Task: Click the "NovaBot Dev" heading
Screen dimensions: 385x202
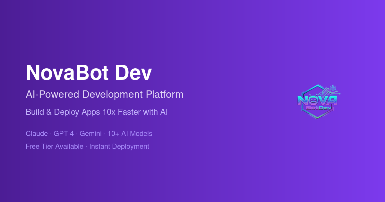Action: pyautogui.click(x=89, y=72)
